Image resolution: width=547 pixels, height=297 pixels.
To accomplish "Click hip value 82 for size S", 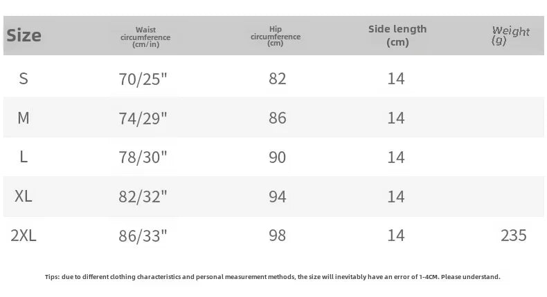I will pos(277,79).
